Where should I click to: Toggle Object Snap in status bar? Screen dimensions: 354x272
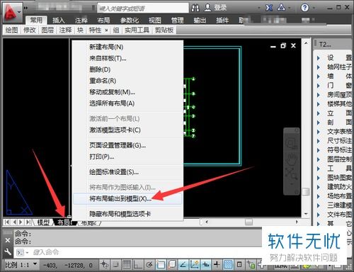tap(161, 264)
